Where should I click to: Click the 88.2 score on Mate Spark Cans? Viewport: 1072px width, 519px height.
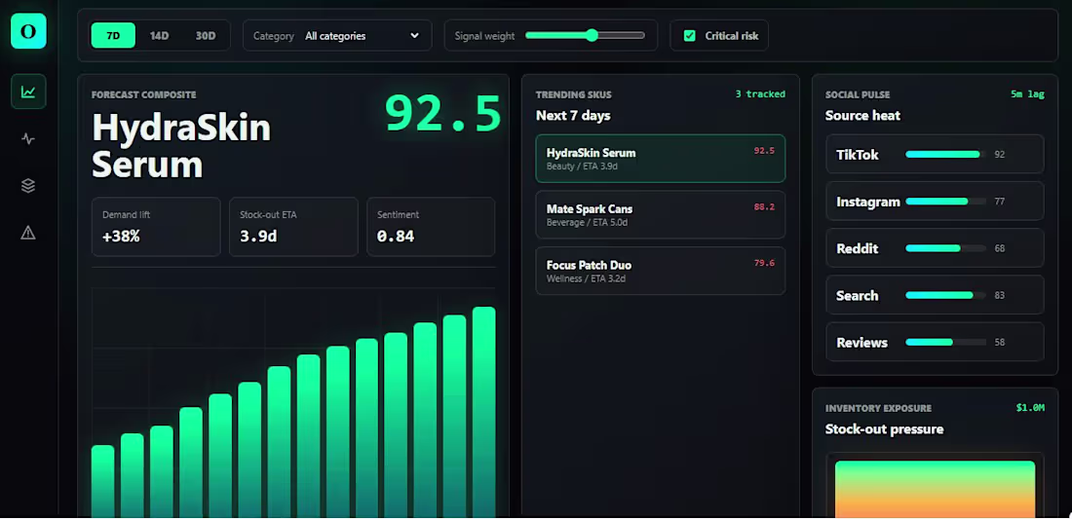click(764, 206)
